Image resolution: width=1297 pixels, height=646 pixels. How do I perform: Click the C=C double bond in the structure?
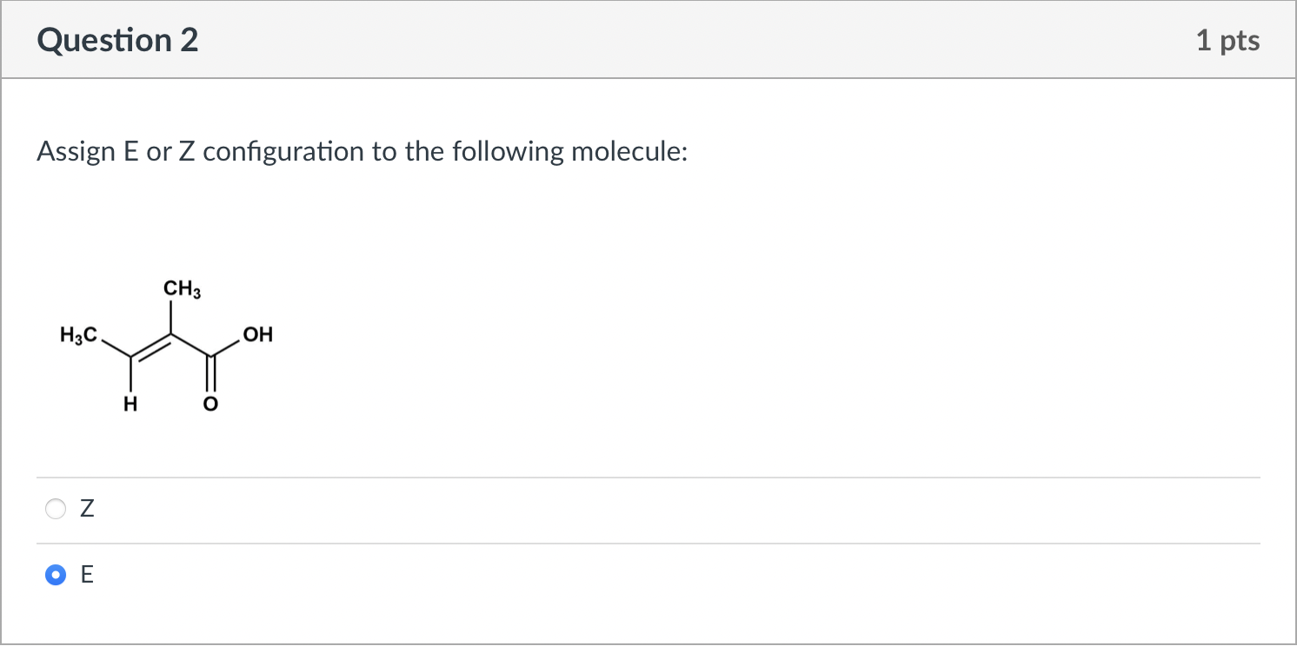[150, 346]
